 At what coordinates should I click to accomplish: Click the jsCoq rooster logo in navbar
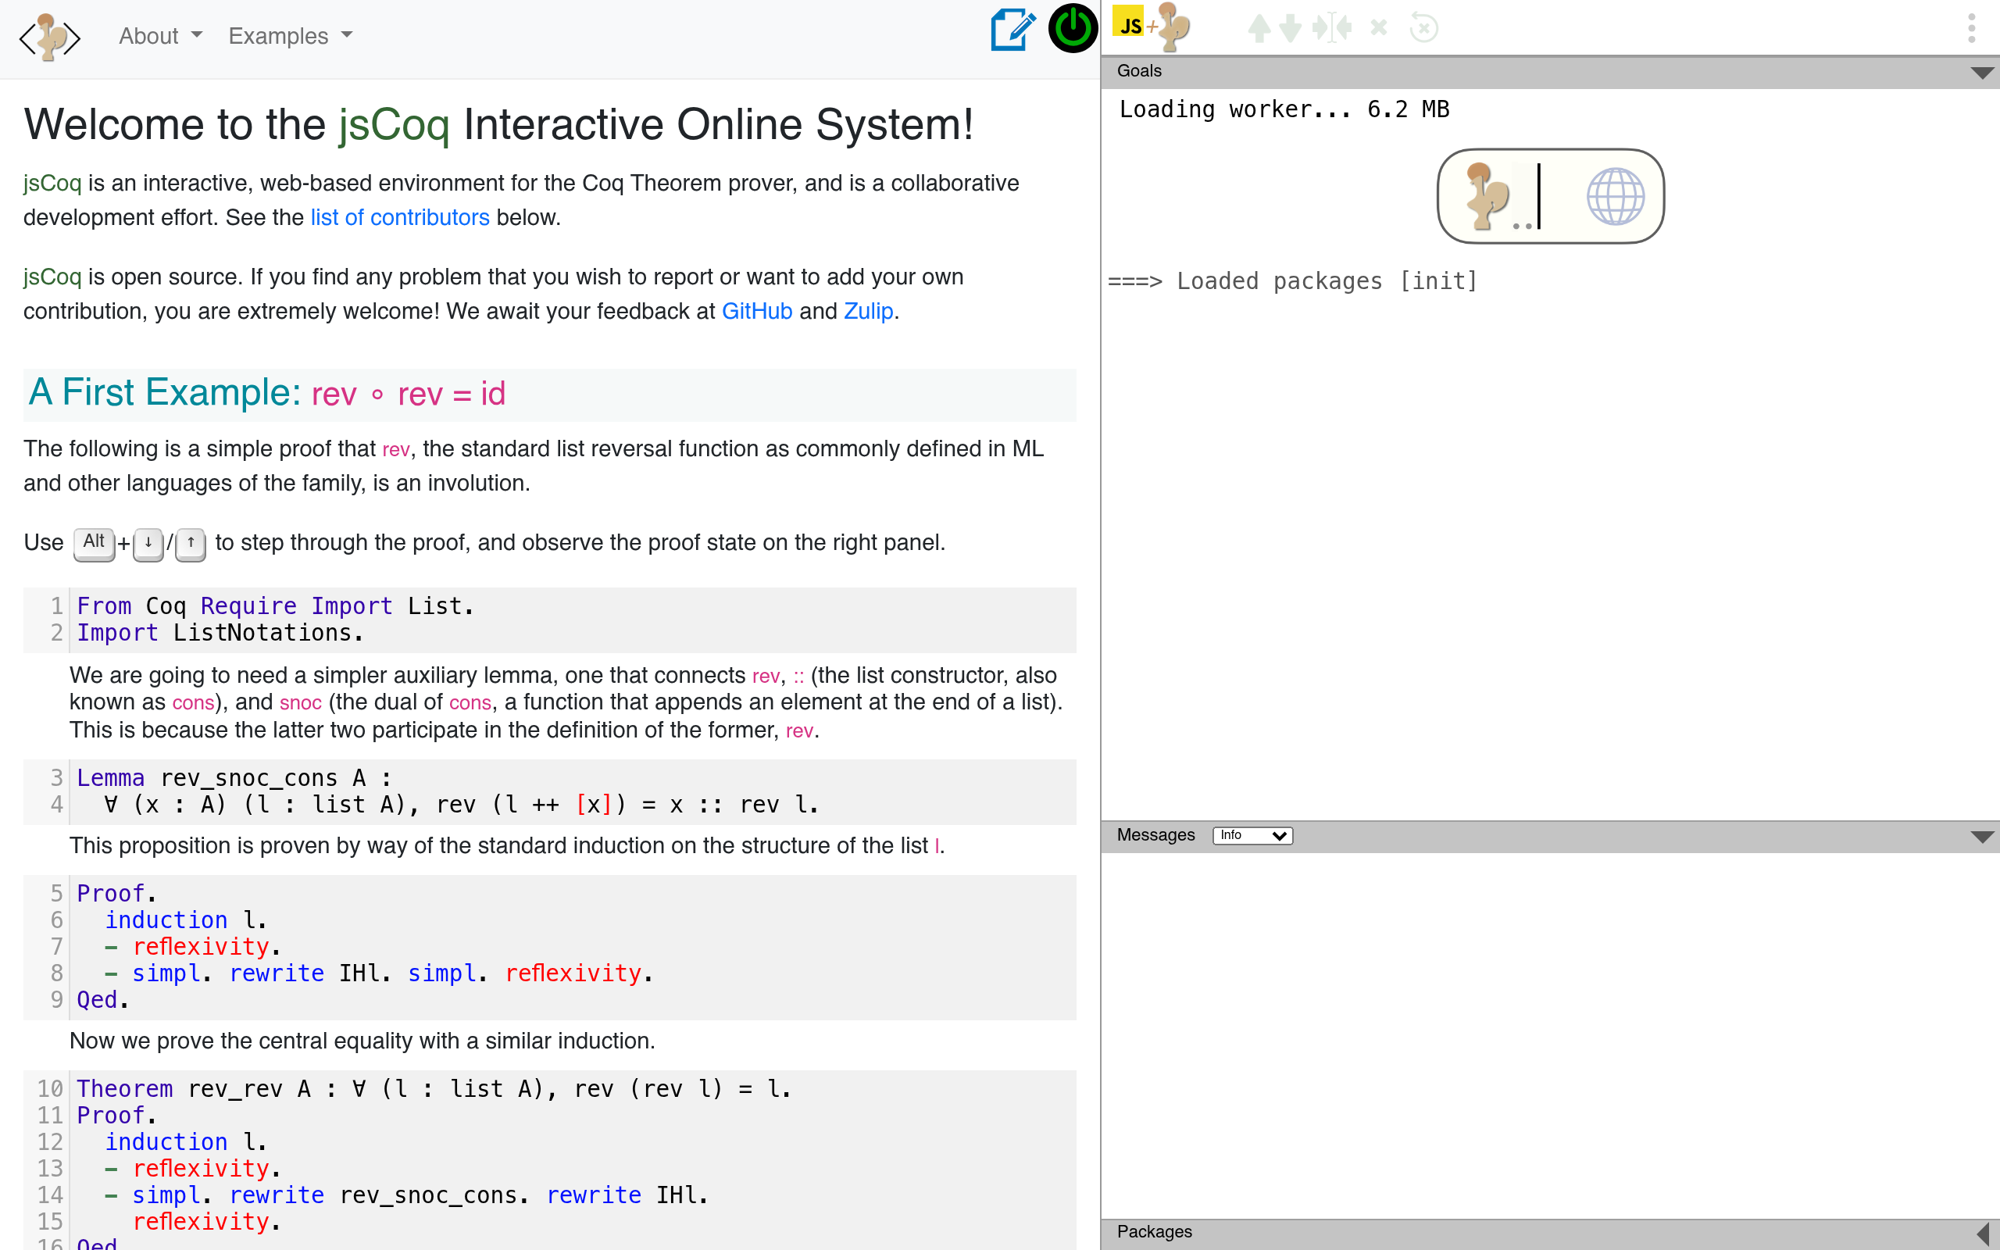coord(49,37)
